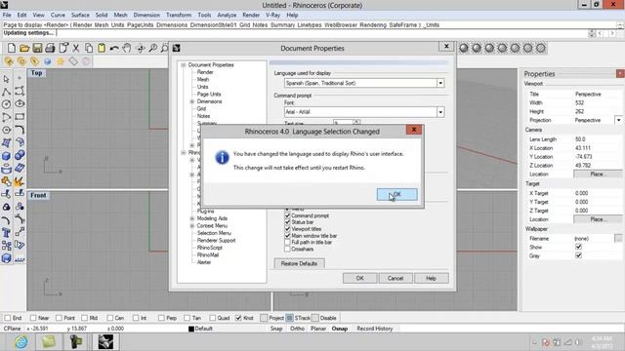Click the black Default layer color swatch
Screen dimensions: 625x351
191,329
